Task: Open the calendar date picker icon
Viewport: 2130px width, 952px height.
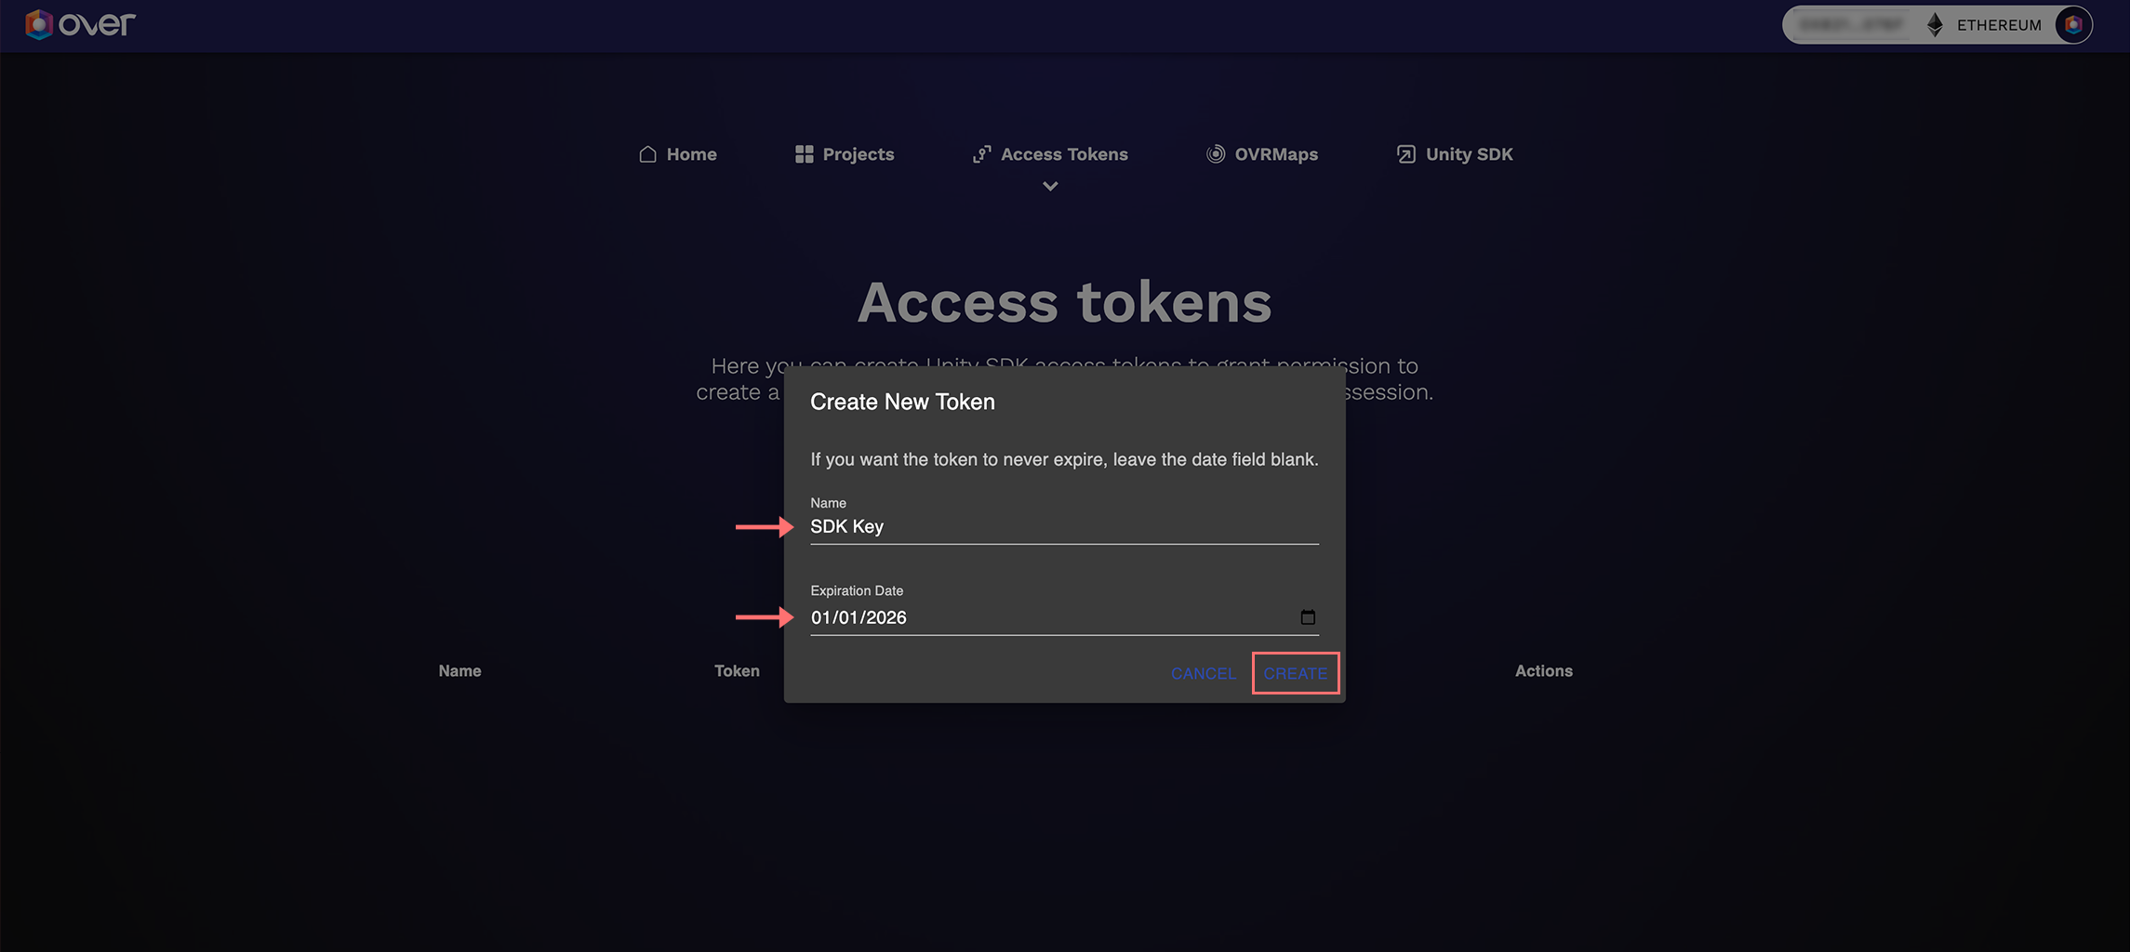Action: pyautogui.click(x=1308, y=617)
